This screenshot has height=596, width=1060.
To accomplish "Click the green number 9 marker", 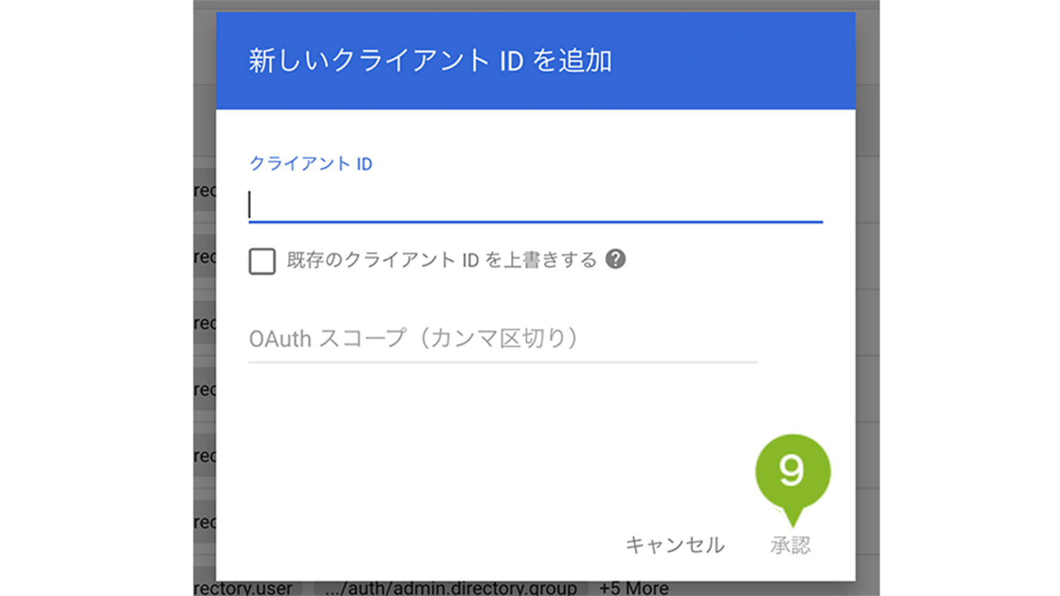I will pos(792,471).
